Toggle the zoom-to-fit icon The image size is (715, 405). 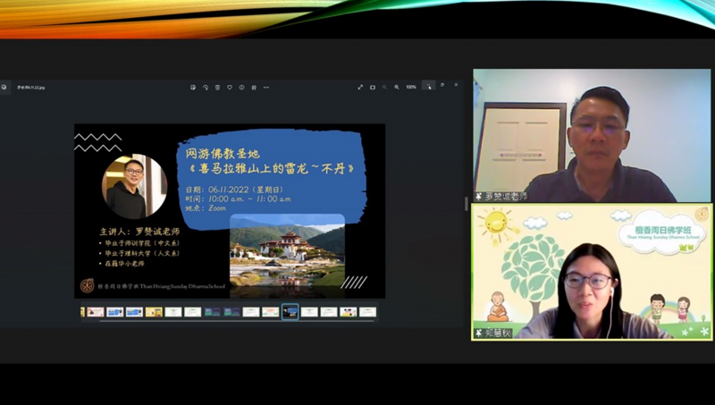click(x=373, y=87)
